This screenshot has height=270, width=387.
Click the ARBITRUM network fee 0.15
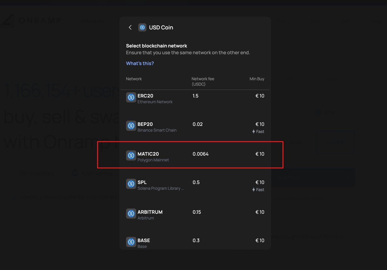(x=197, y=212)
